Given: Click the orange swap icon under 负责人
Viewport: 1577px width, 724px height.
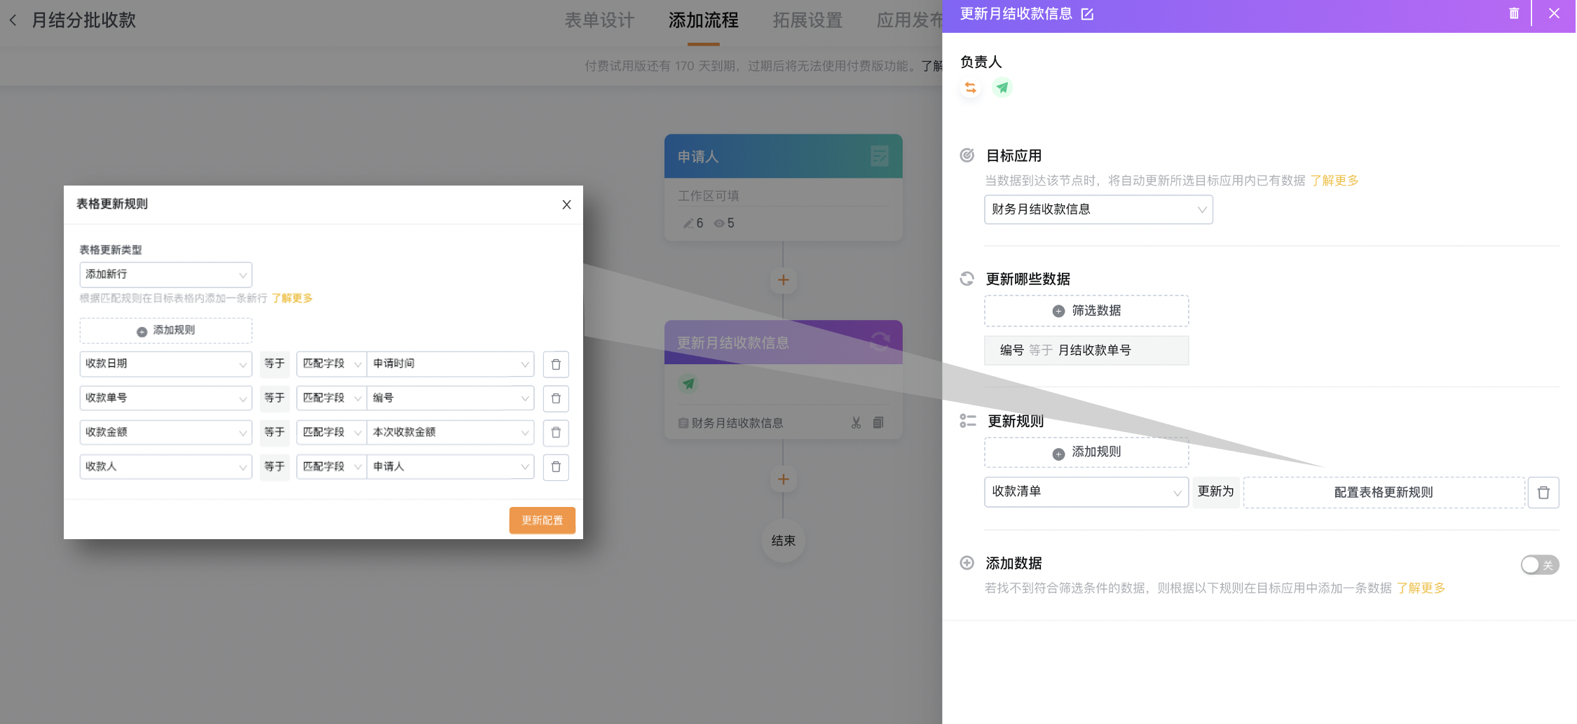Looking at the screenshot, I should [971, 88].
